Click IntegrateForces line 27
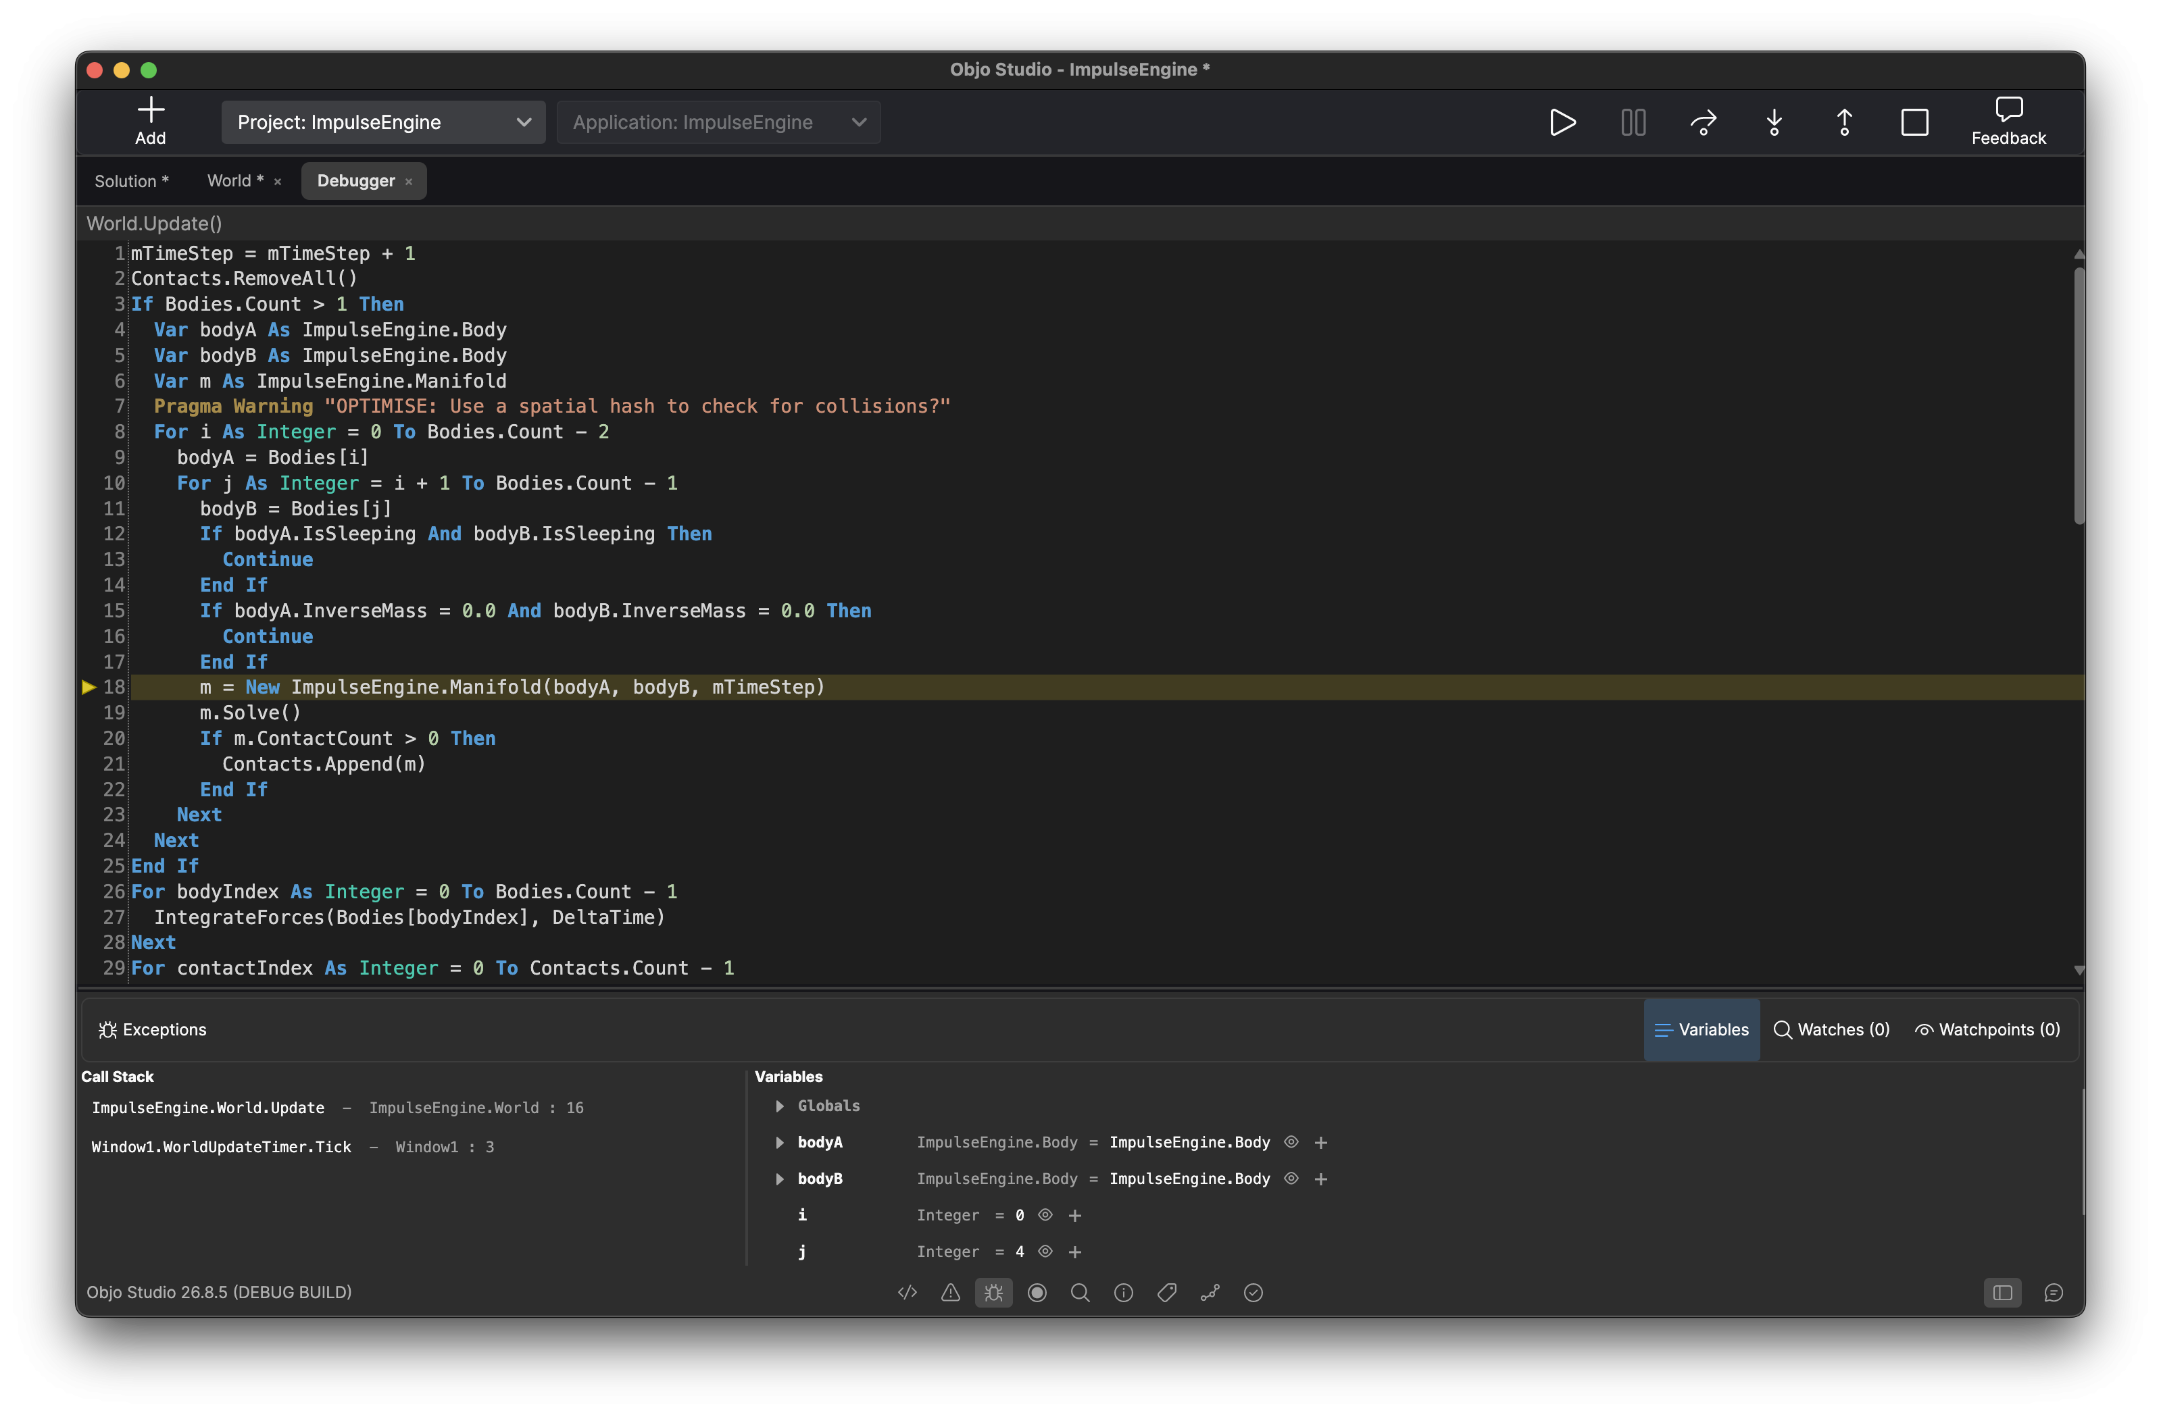This screenshot has height=1417, width=2161. pos(409,917)
